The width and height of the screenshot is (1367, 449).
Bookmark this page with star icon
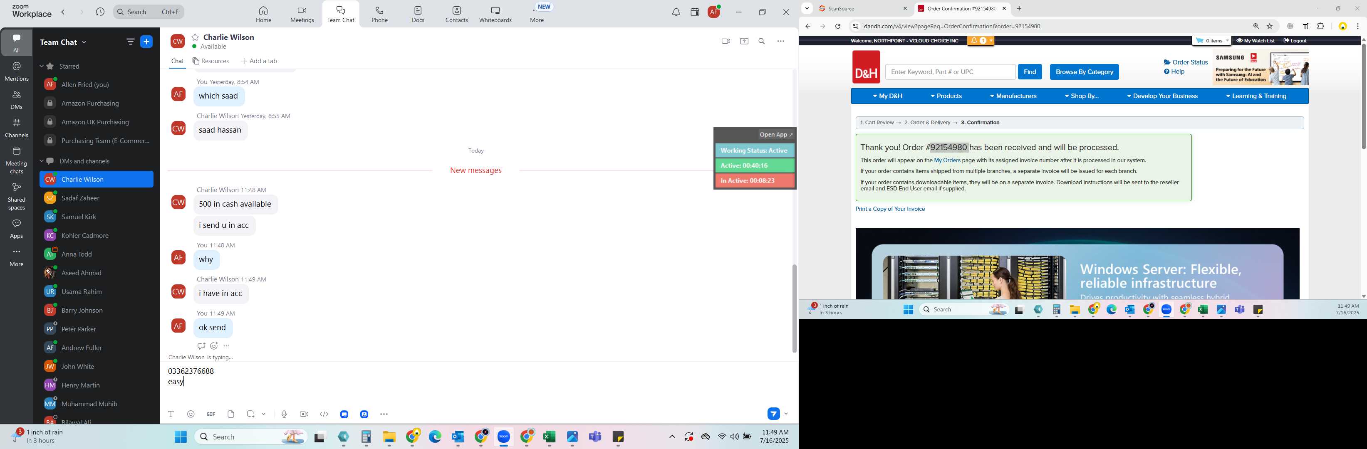click(1270, 27)
